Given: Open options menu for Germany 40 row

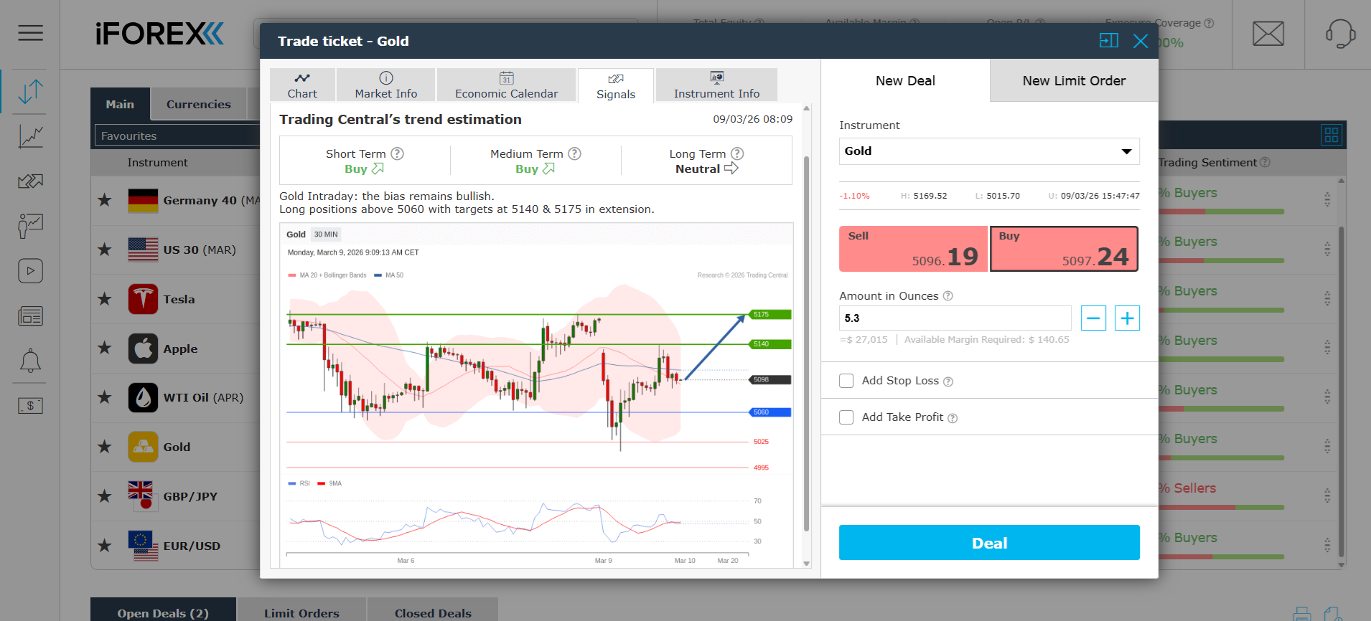Looking at the screenshot, I should [1327, 199].
